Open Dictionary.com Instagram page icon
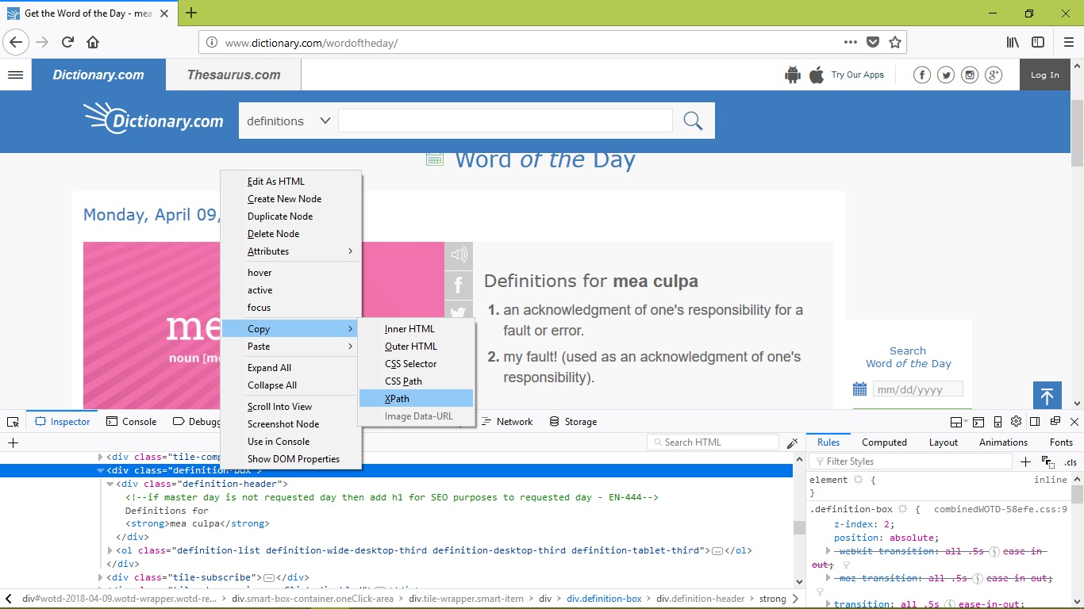1084x609 pixels. coord(969,75)
